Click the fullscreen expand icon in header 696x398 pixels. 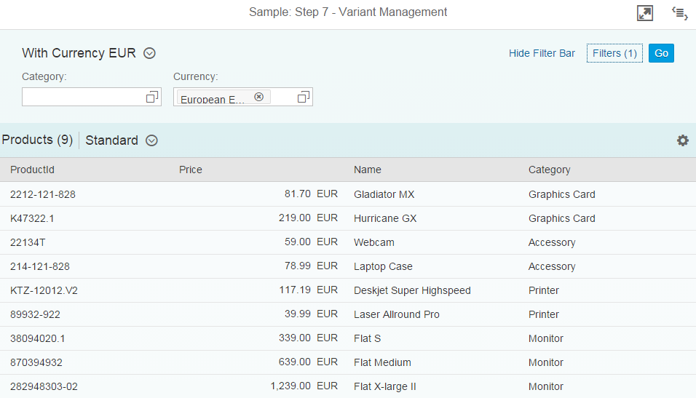pos(644,13)
